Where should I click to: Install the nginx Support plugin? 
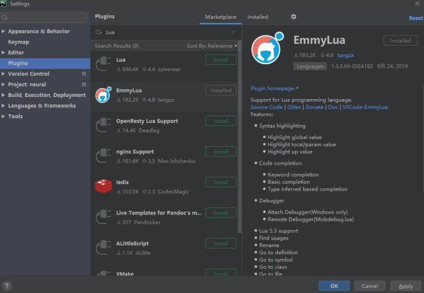pos(221,152)
